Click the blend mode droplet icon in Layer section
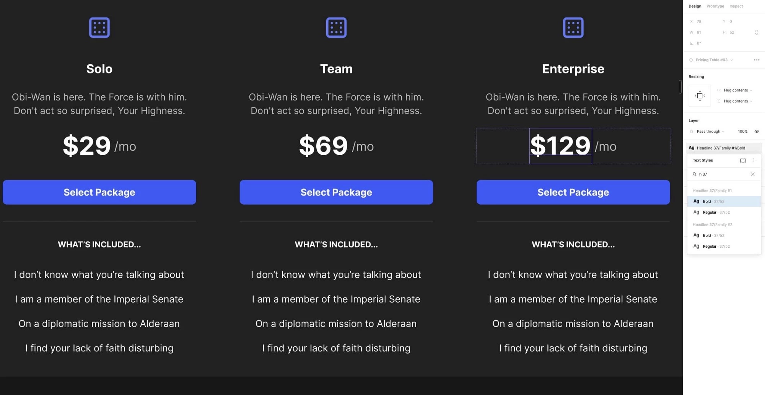This screenshot has height=395, width=765. point(692,131)
